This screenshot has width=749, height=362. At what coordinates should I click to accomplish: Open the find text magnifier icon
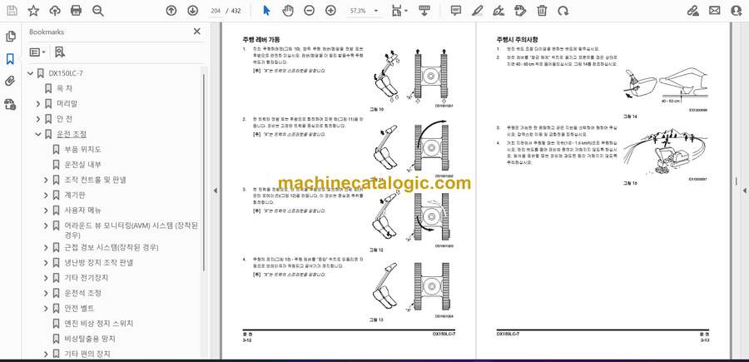coord(98,11)
